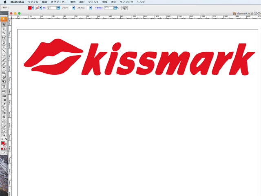Click the stroke weight stepper arrows

[x=49, y=8]
